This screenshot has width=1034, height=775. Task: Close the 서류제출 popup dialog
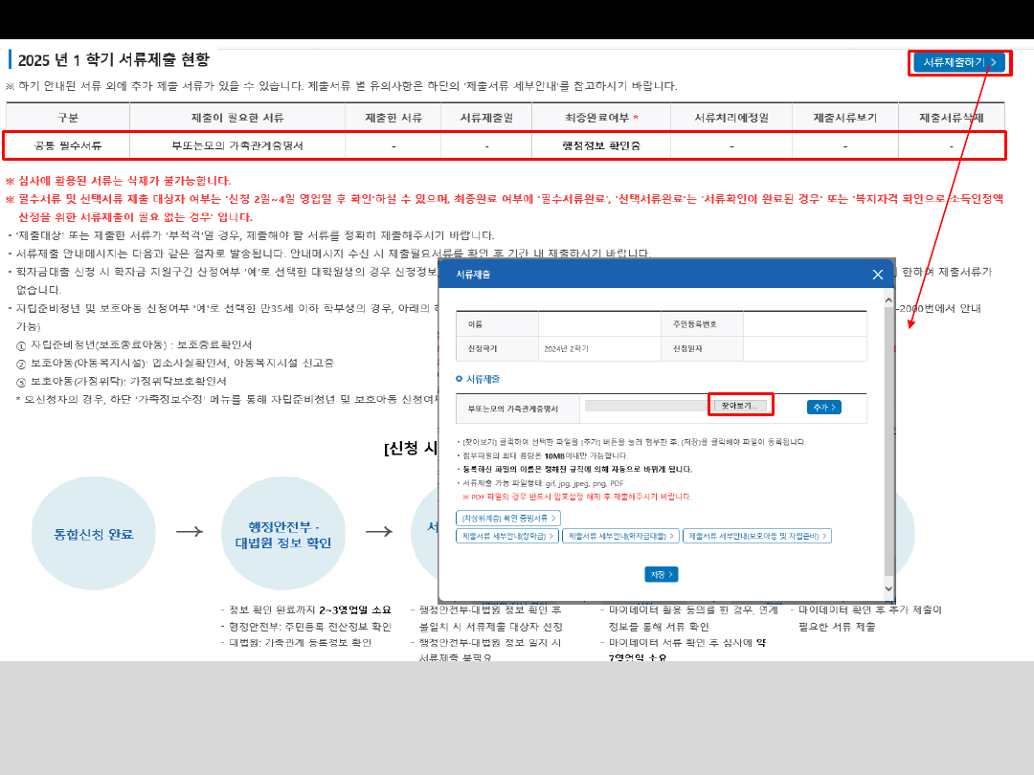coord(877,275)
